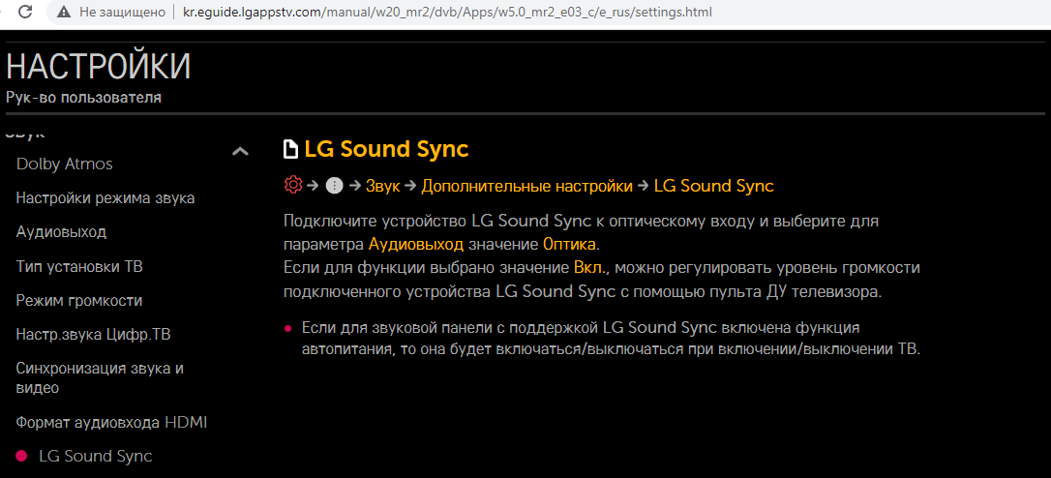Click the pink bullet beside LG Sound Sync in sidebar

point(21,456)
